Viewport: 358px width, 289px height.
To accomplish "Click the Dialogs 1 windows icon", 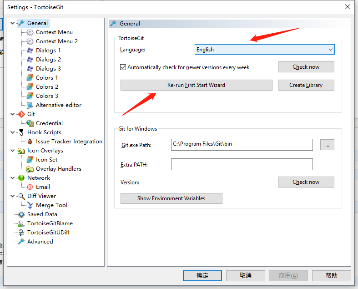I will pyautogui.click(x=30, y=50).
